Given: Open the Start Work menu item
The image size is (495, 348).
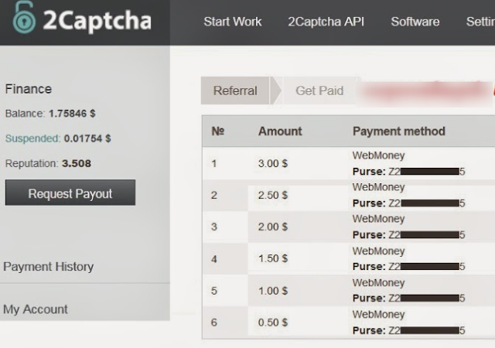Looking at the screenshot, I should tap(233, 22).
